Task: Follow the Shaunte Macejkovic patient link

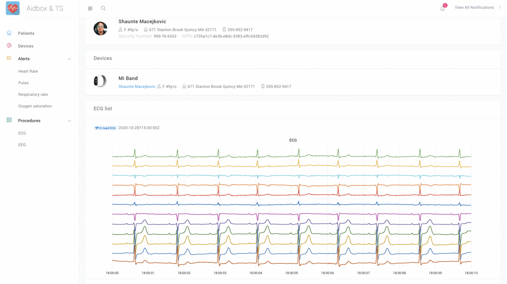Action: click(137, 87)
